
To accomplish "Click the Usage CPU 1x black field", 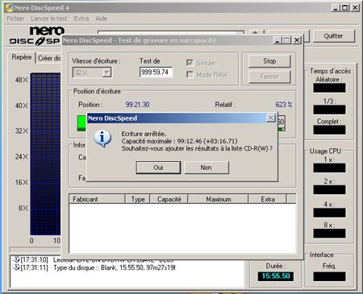I will (x=329, y=168).
